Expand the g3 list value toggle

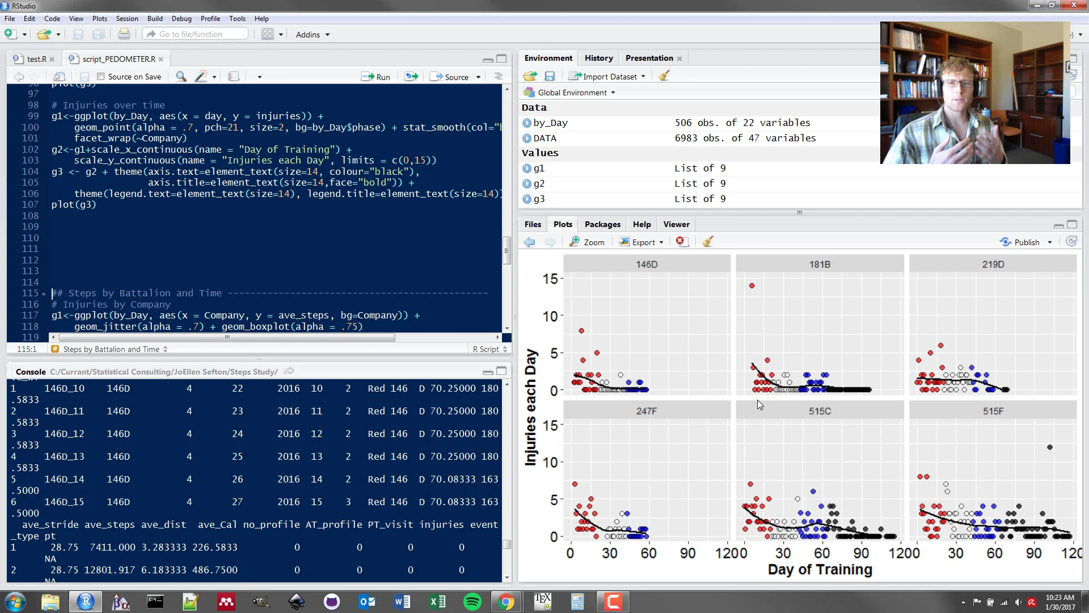(527, 199)
